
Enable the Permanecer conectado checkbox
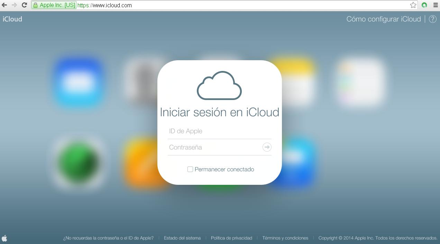190,169
